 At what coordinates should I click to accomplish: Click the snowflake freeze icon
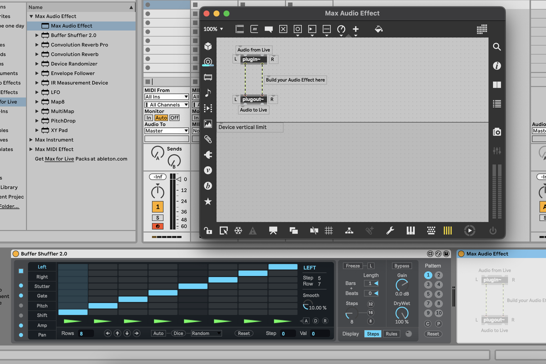[238, 231]
